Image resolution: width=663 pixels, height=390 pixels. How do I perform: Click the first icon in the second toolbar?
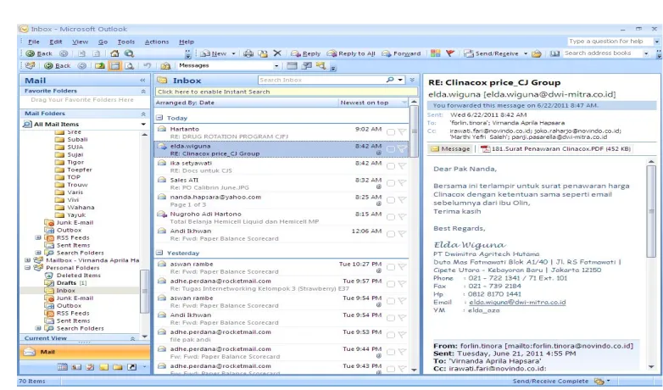[x=30, y=65]
